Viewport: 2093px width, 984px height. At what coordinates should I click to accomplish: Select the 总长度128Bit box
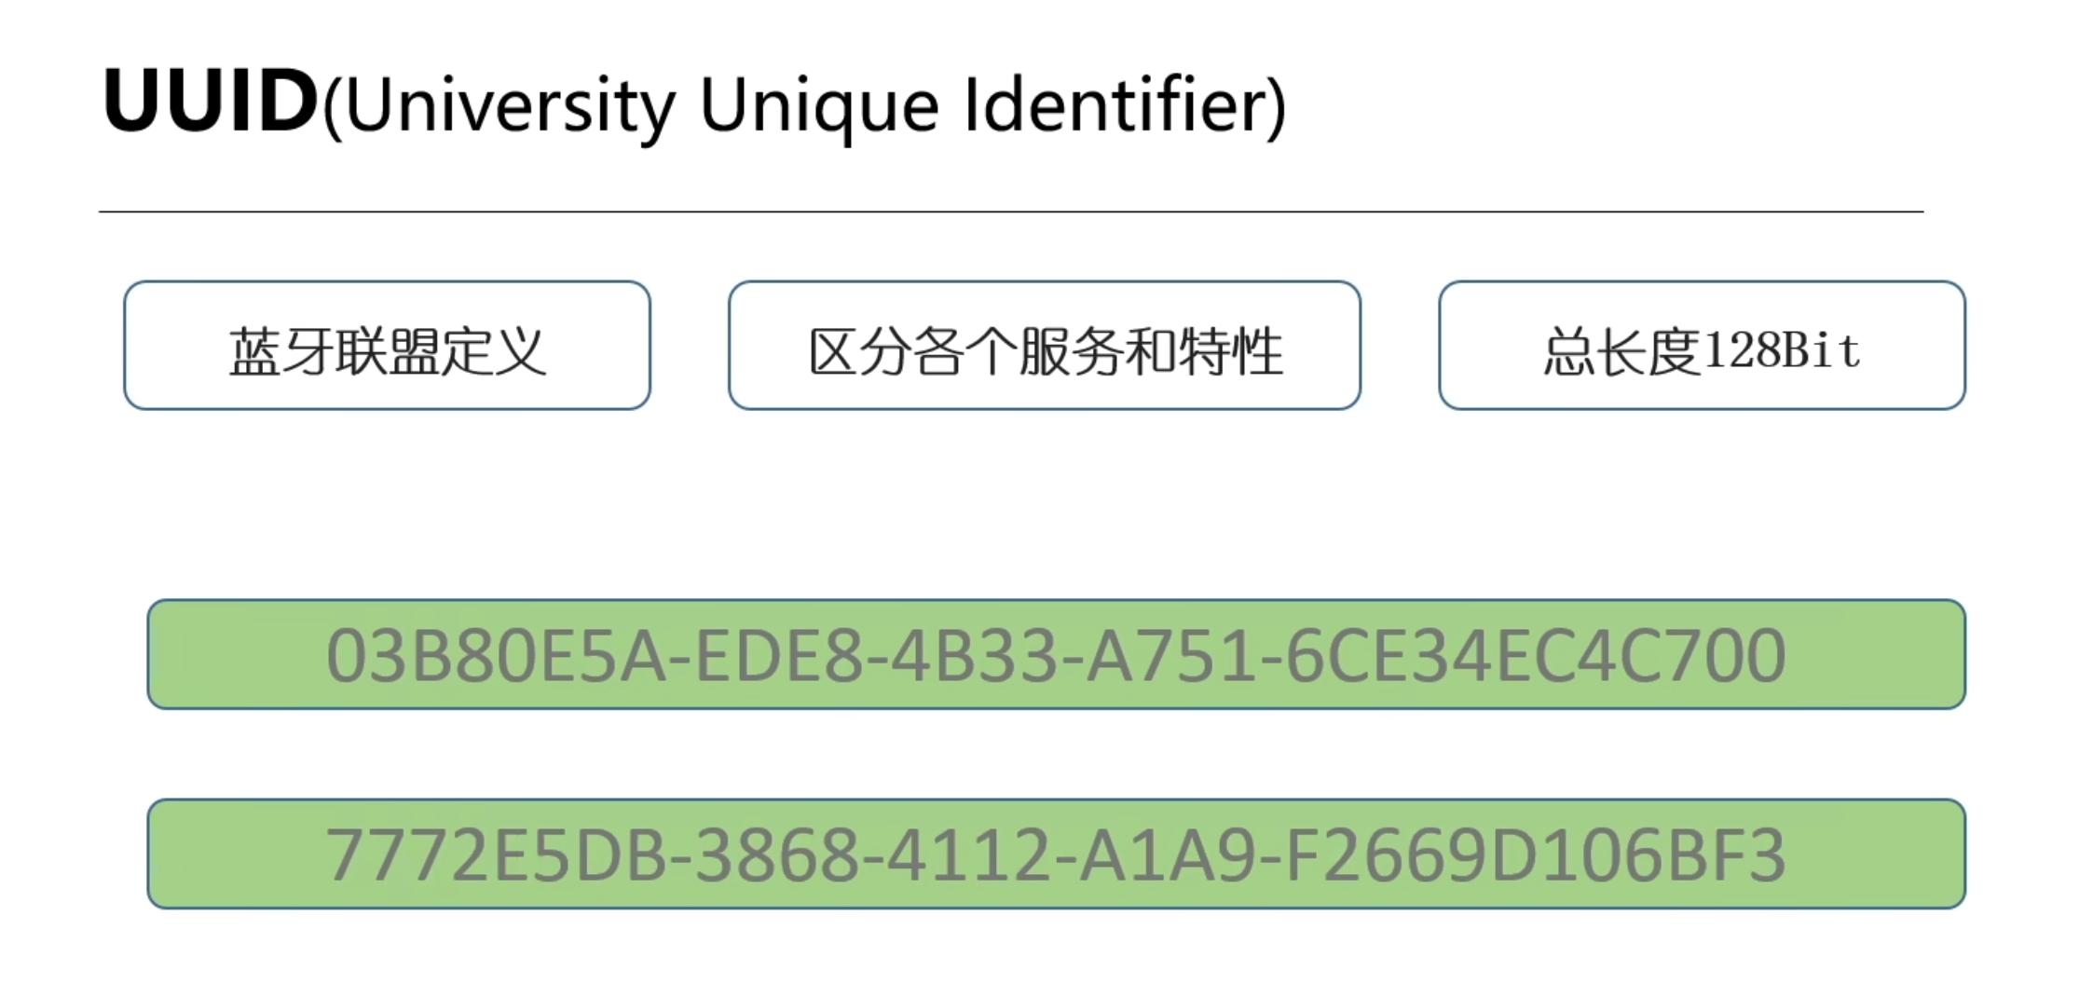click(x=1702, y=346)
